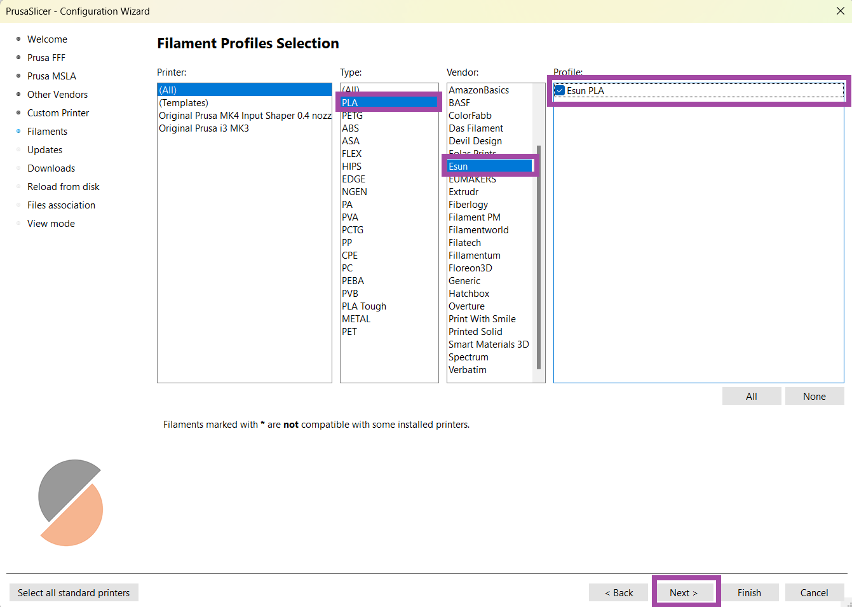The image size is (852, 607).
Task: Click the Vendor list scrollbar
Action: click(x=539, y=254)
